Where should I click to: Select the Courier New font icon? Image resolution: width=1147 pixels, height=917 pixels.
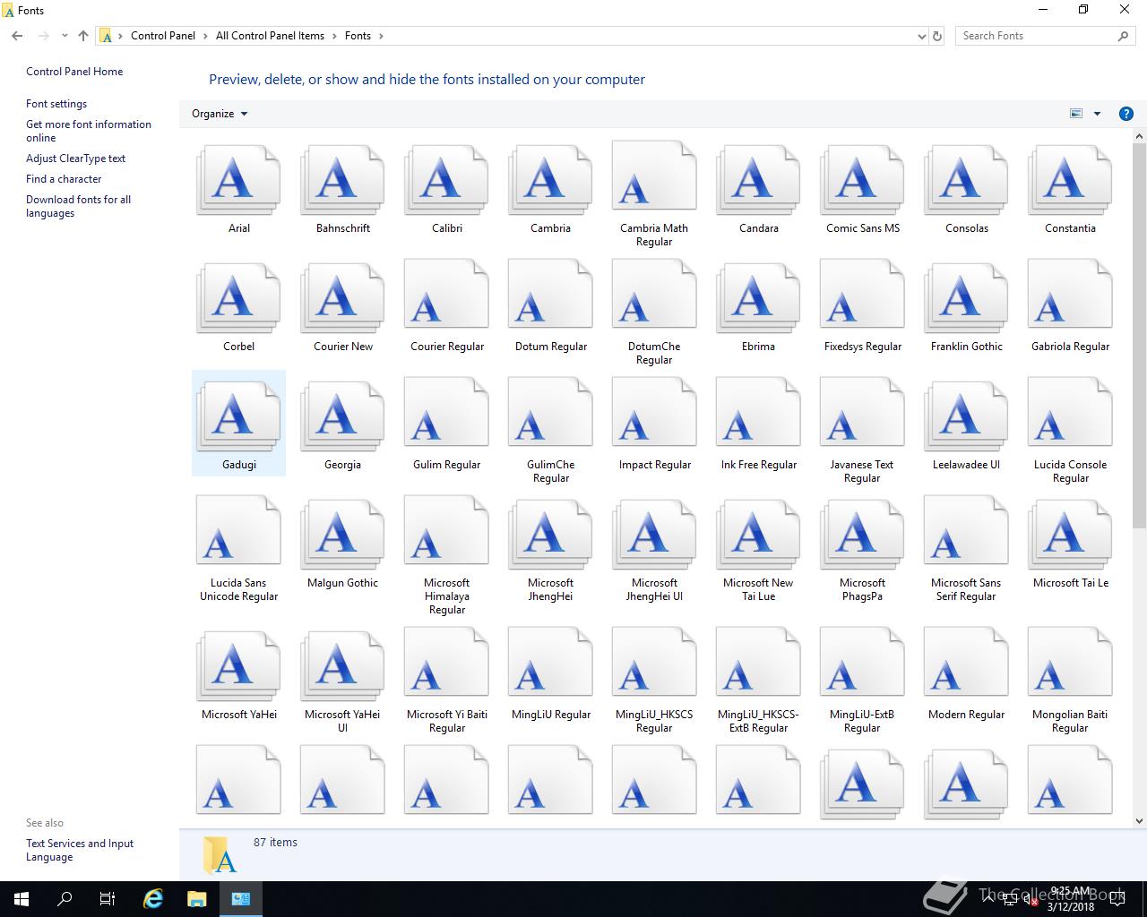pos(342,300)
